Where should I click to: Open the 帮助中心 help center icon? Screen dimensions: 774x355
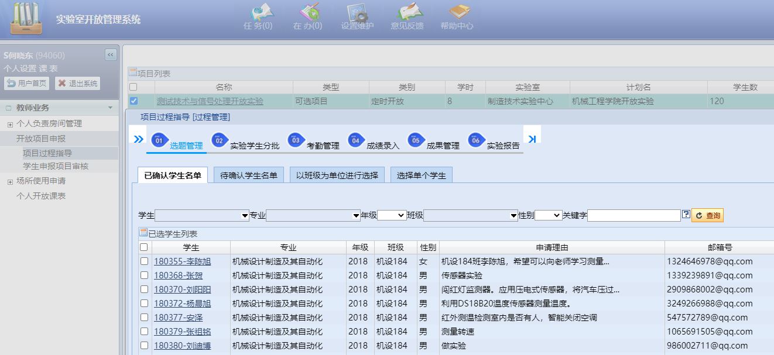(x=457, y=16)
